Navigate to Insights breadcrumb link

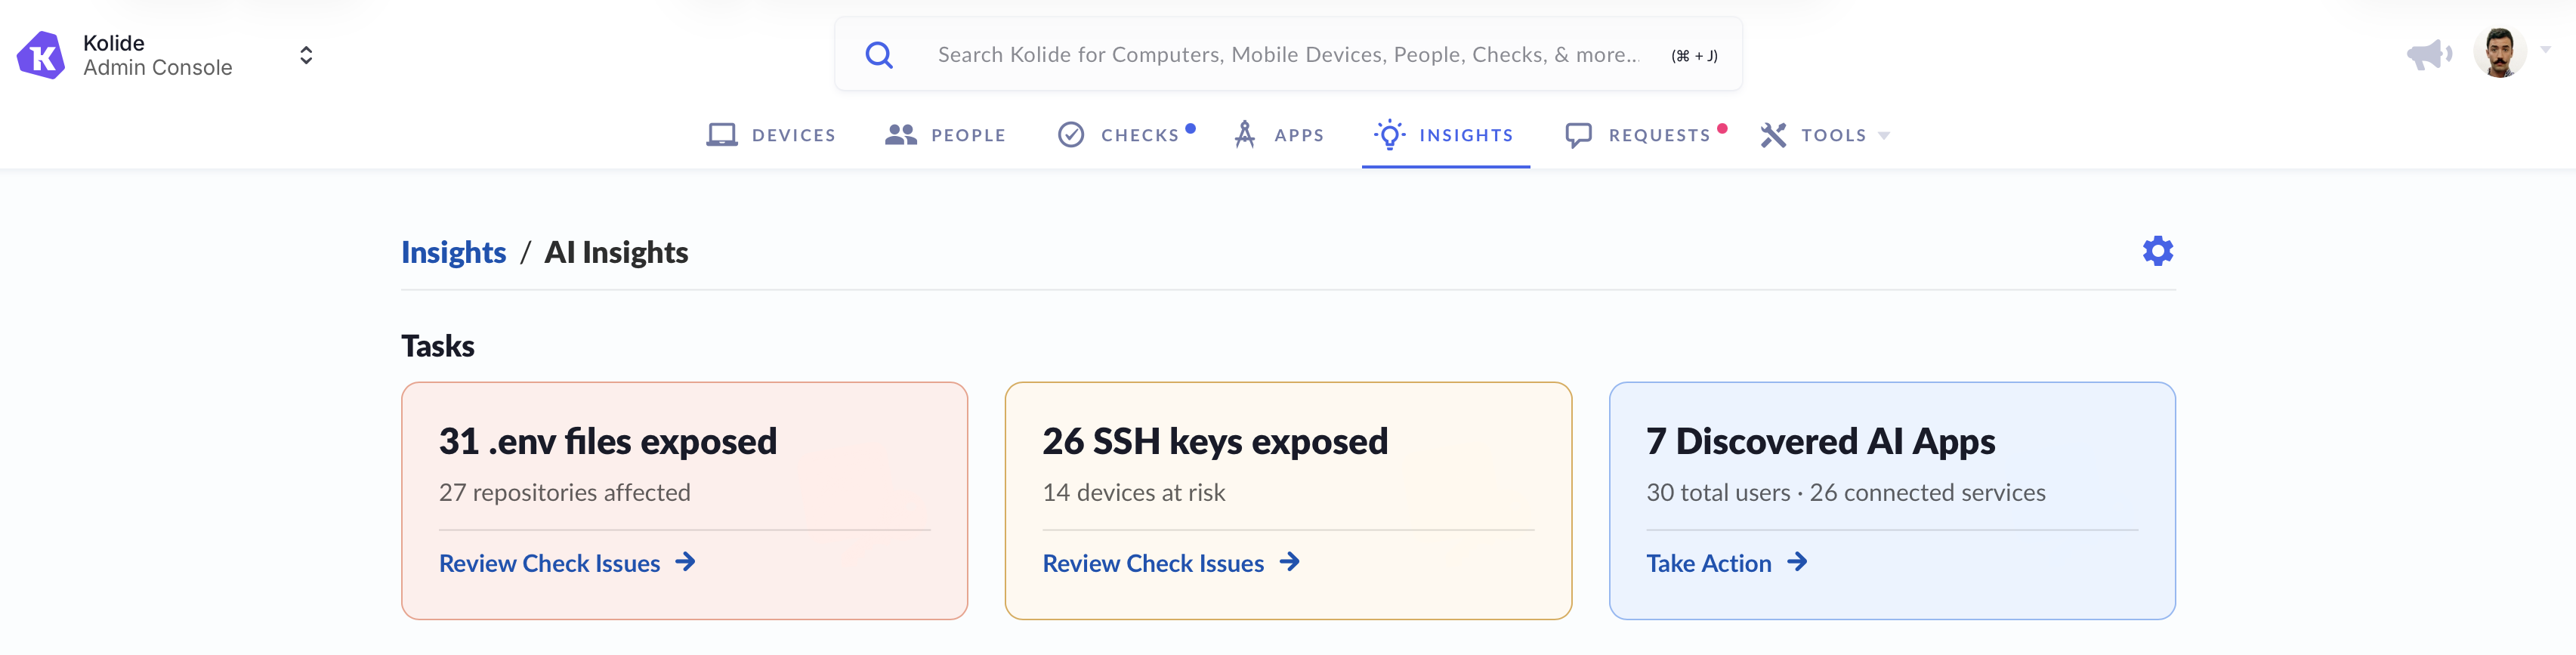point(453,252)
